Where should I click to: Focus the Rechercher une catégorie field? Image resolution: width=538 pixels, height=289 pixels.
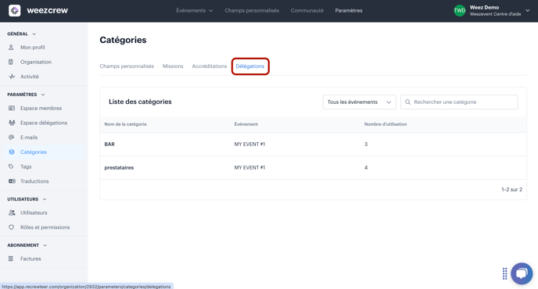(x=459, y=102)
